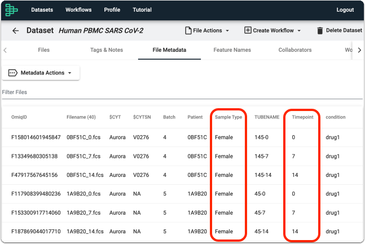The width and height of the screenshot is (365, 244).
Task: Click TUBENAME cell 145-0
Action: point(261,137)
